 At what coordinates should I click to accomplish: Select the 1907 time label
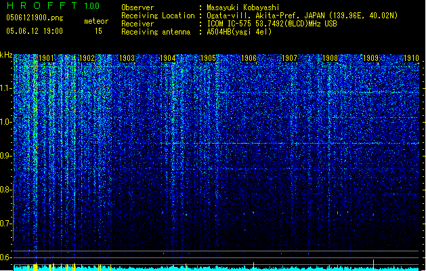(x=289, y=58)
